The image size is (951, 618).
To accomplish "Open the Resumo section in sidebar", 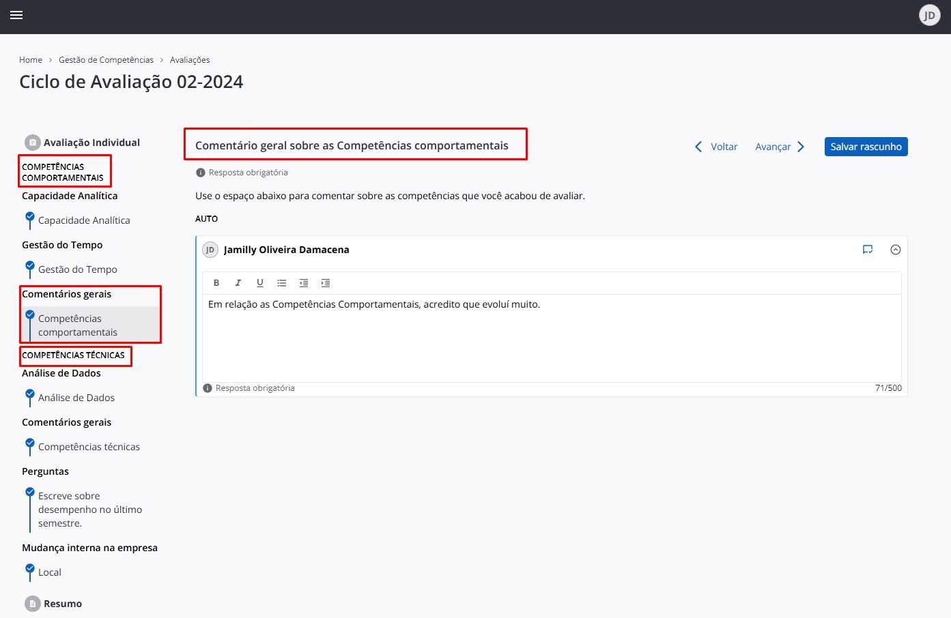I will (63, 604).
